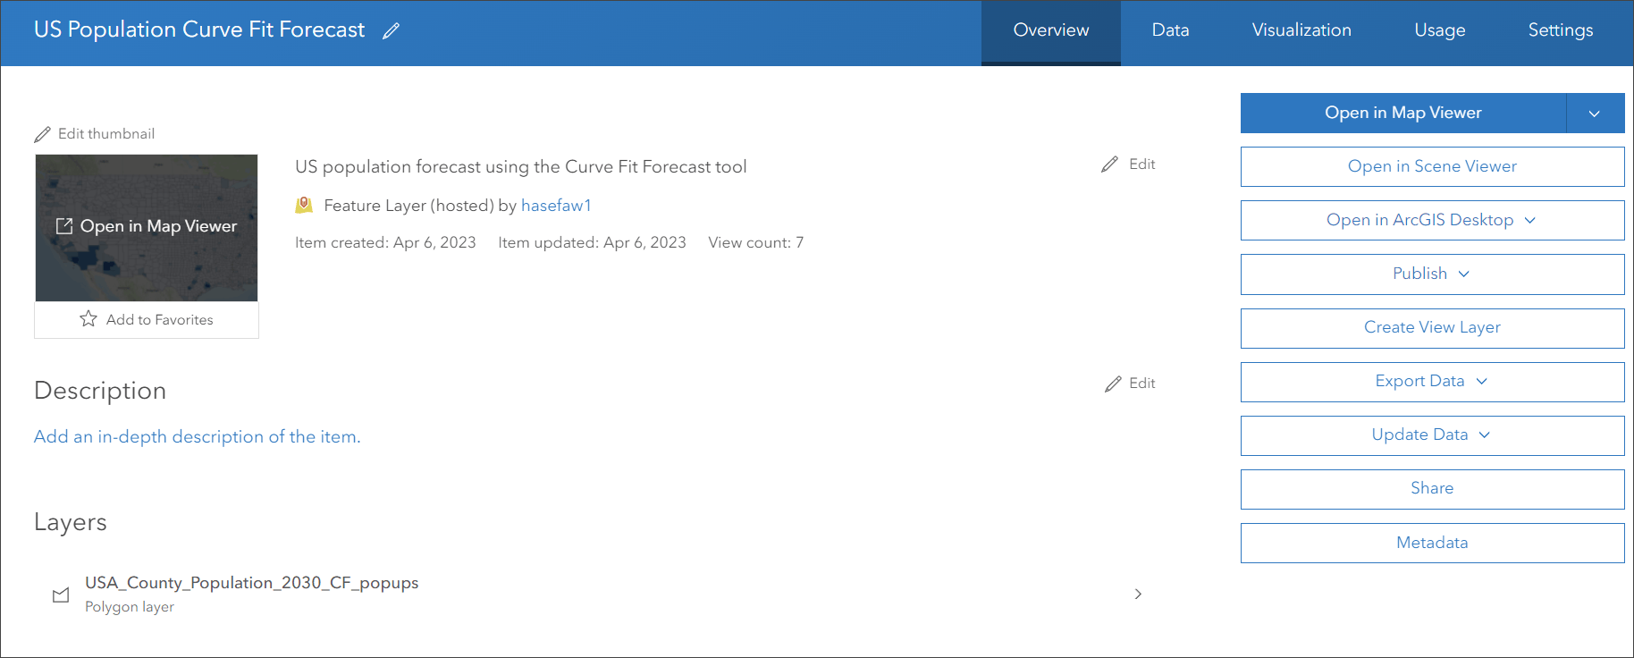
Task: Click the pencil icon to edit the Description
Action: (1113, 384)
